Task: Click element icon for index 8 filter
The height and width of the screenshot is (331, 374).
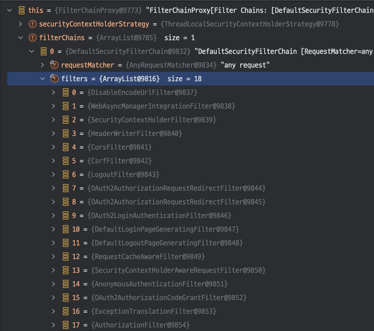Action: point(66,202)
